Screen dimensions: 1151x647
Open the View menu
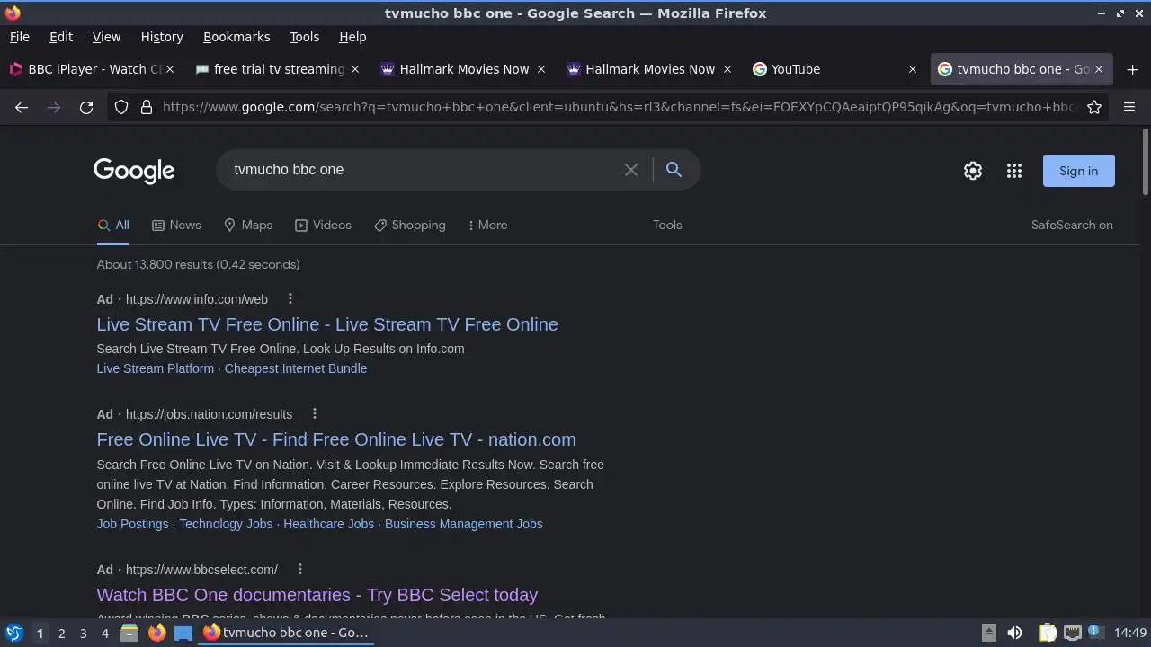tap(106, 37)
